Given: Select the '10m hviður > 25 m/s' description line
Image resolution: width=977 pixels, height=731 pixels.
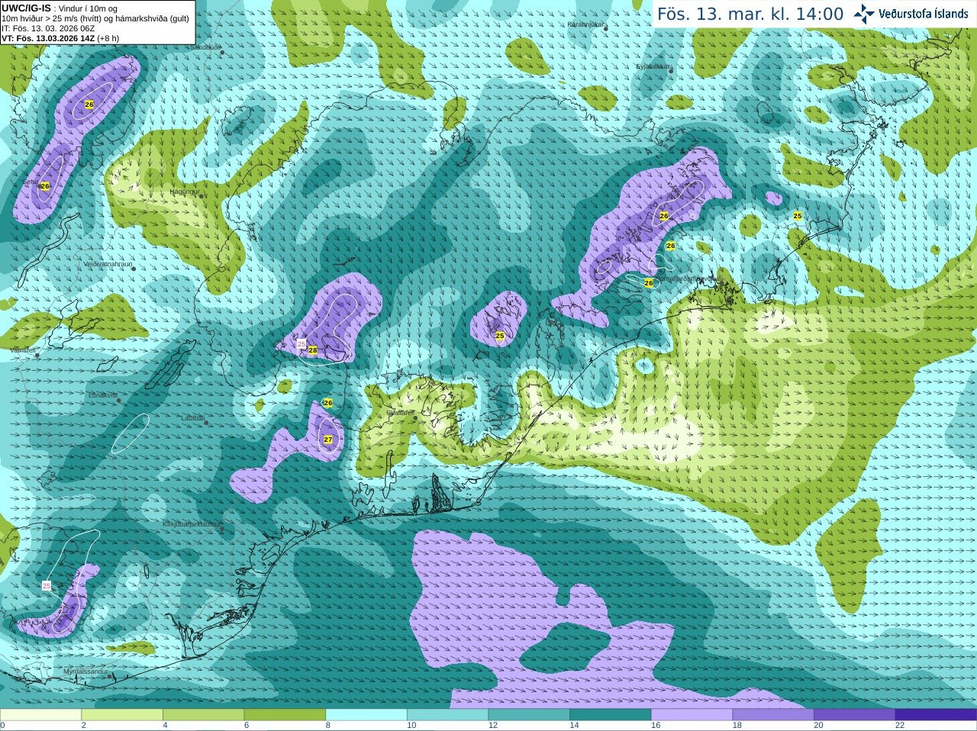Looking at the screenshot, I should (95, 18).
